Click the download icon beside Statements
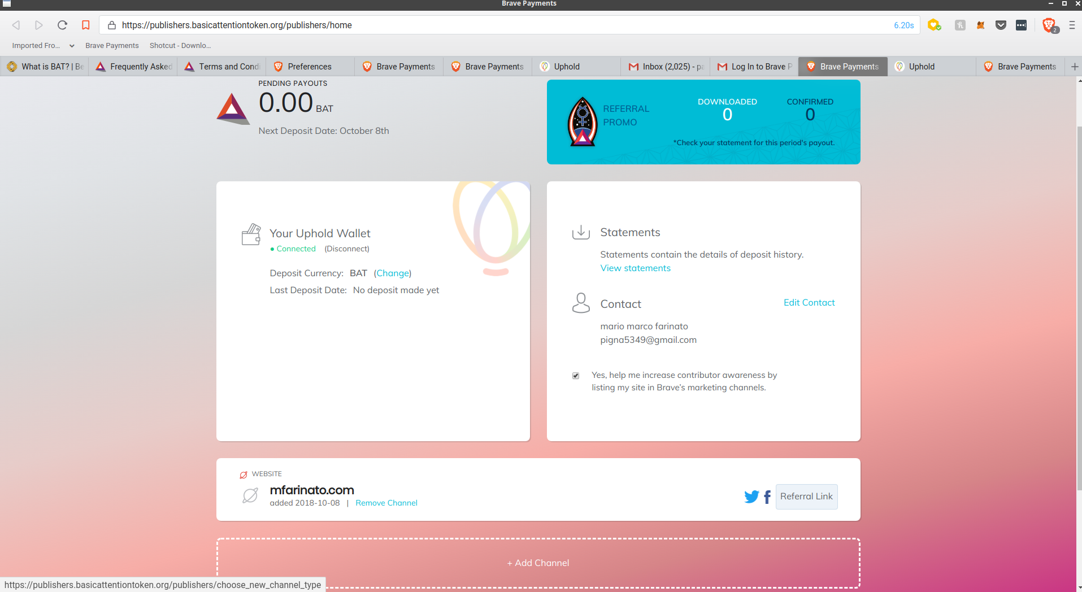Screen dimensions: 1082x592 581,232
